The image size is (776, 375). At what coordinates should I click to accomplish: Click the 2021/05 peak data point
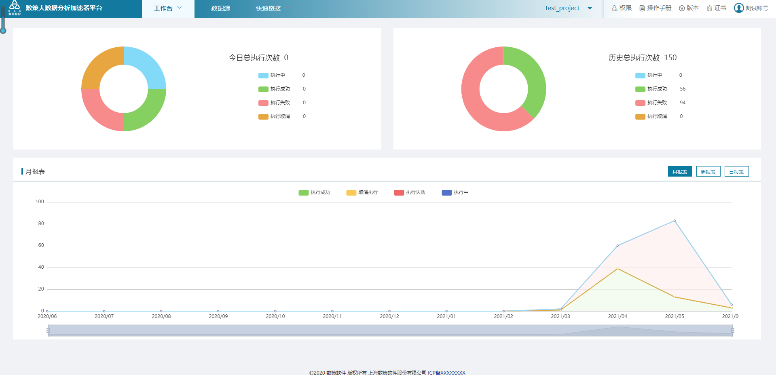point(675,221)
